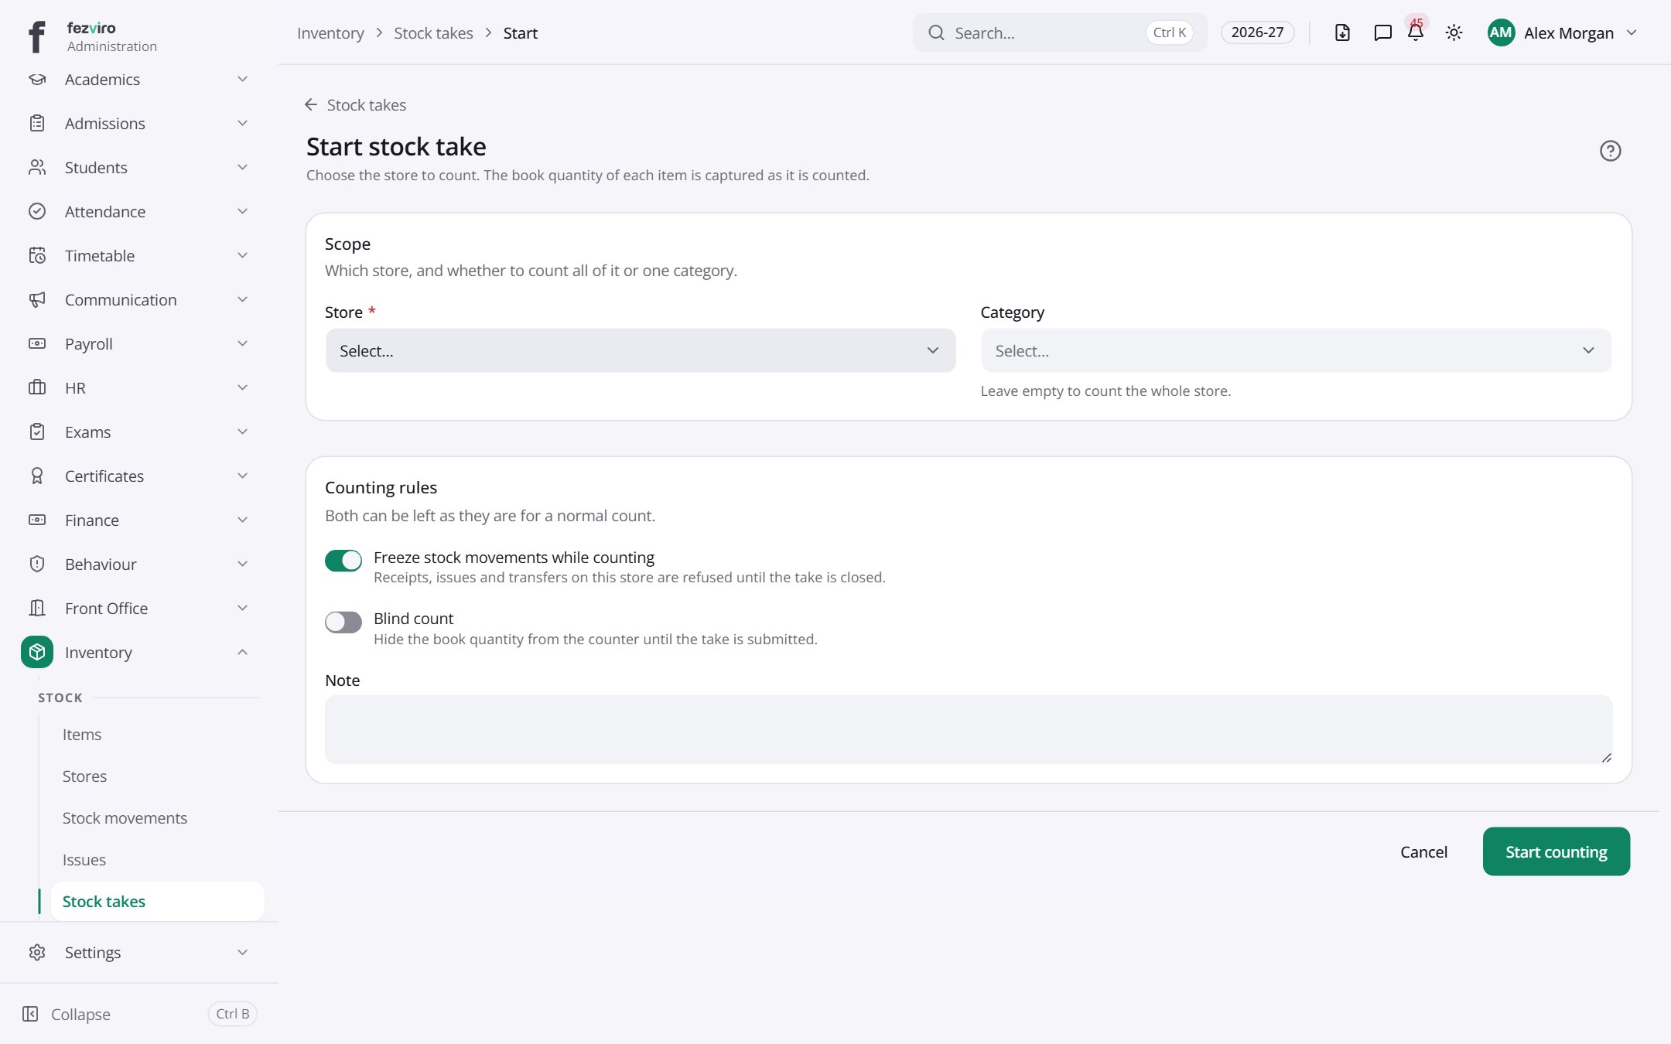Click Inventory in the breadcrumb
Image resolution: width=1671 pixels, height=1044 pixels.
pyautogui.click(x=330, y=32)
